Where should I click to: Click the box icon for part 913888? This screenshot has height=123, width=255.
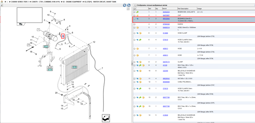coord(140,33)
